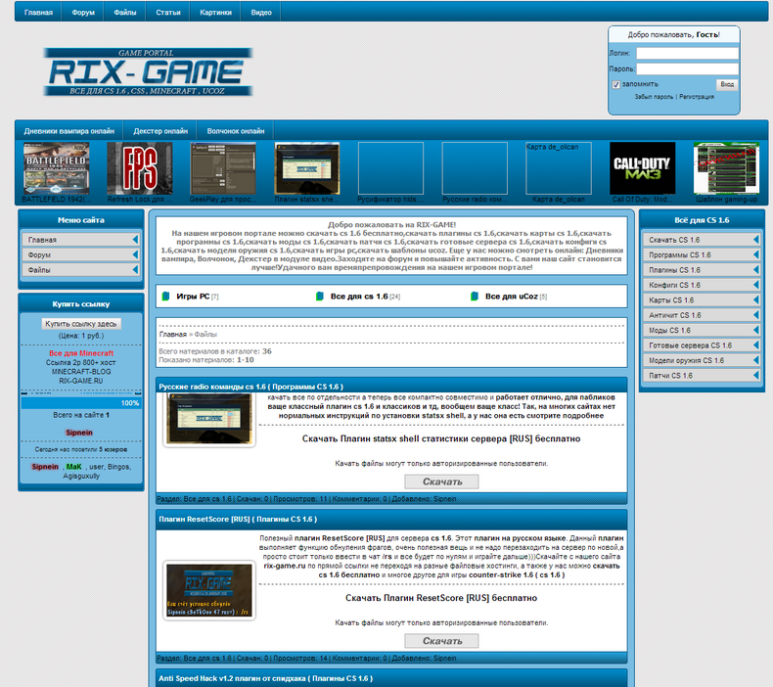This screenshot has height=687, width=773.
Task: Open the Видео top navigation item
Action: [x=261, y=13]
